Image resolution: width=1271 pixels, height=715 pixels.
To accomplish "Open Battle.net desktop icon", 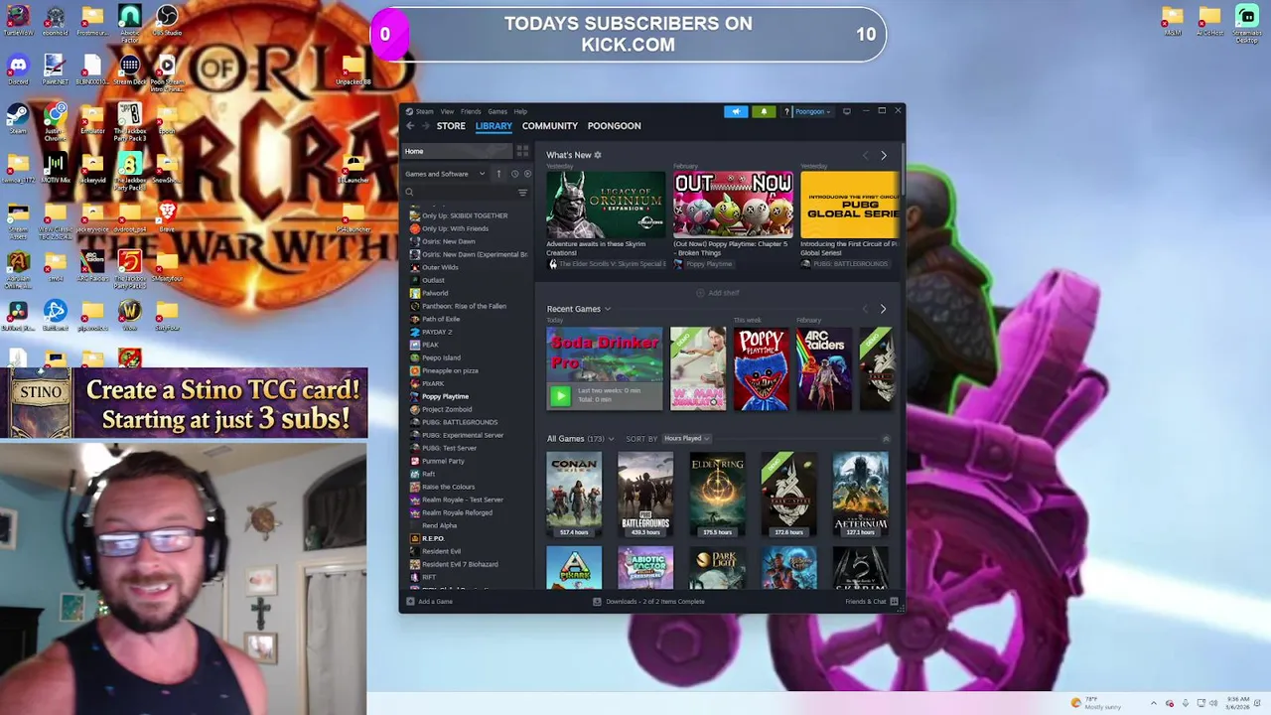I will 55,315.
